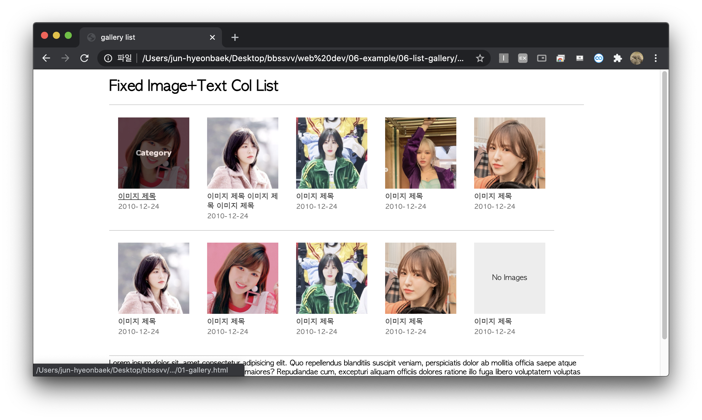Click the blue infinity extension icon
Screen dimensions: 702x420
tap(598, 58)
